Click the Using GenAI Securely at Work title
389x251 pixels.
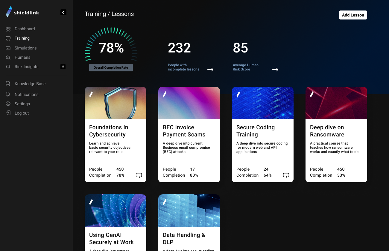click(111, 239)
